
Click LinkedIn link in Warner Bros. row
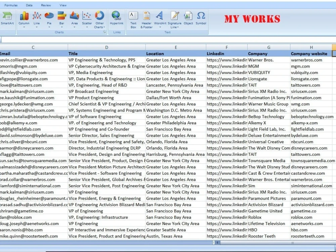(x=227, y=60)
